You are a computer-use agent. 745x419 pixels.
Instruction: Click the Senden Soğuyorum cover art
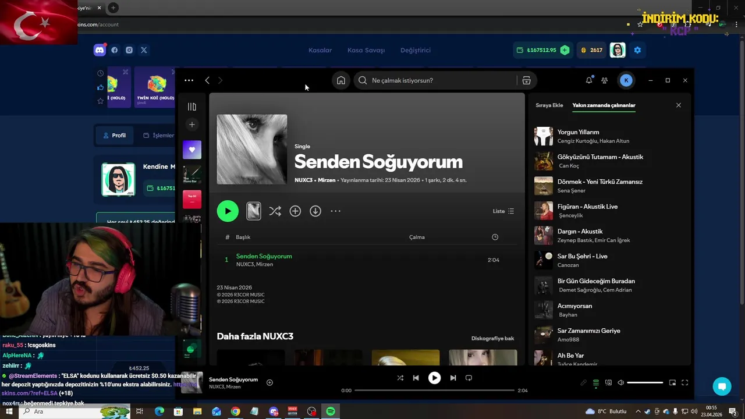tap(252, 150)
